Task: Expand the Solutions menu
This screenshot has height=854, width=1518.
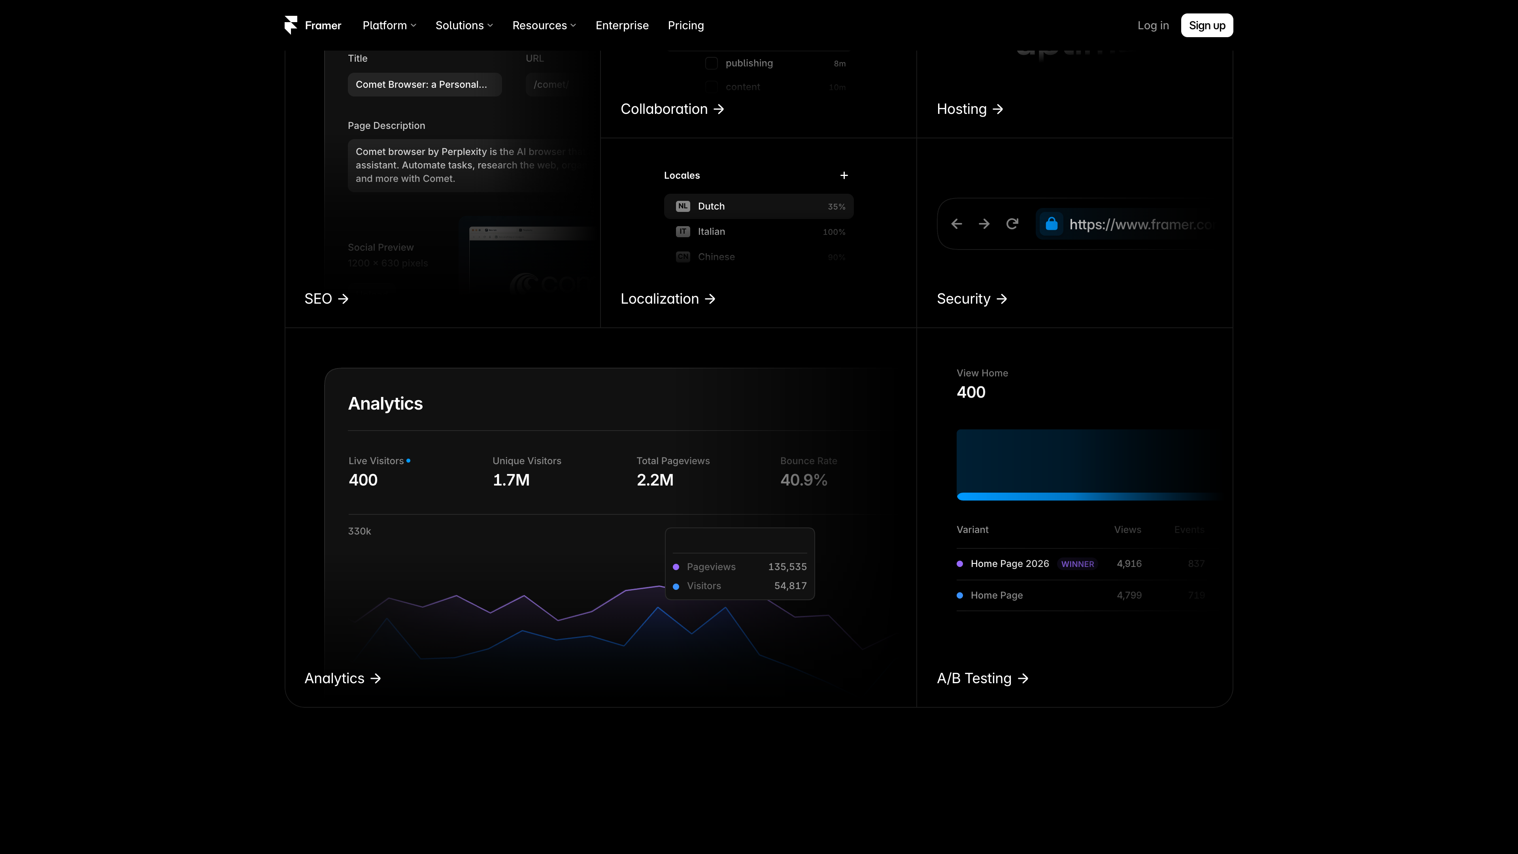Action: 464,25
